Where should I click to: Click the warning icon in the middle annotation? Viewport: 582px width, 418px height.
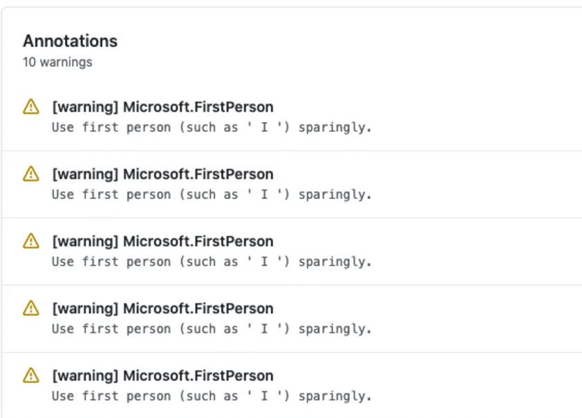[x=30, y=241]
